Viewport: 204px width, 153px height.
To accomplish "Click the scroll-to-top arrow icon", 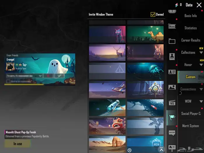I will tap(161, 149).
